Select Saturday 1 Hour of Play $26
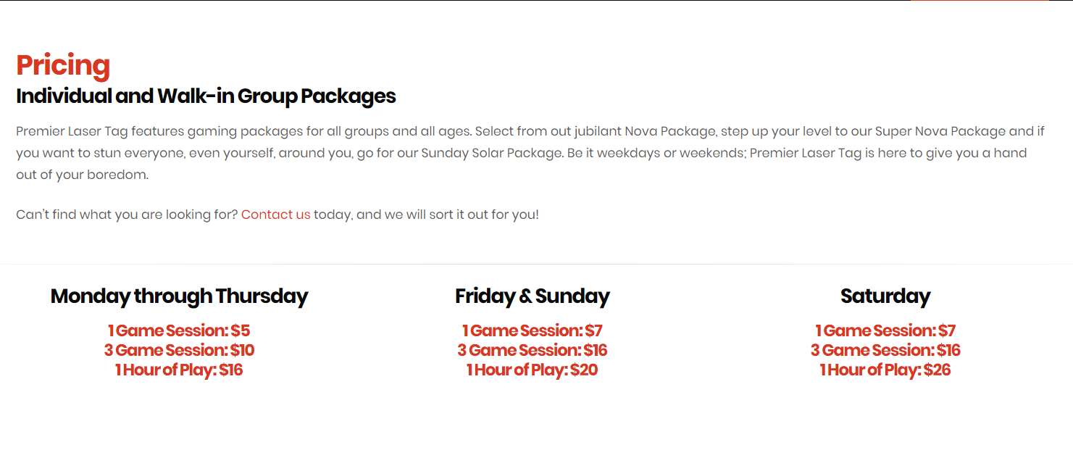The image size is (1073, 466). [x=885, y=370]
